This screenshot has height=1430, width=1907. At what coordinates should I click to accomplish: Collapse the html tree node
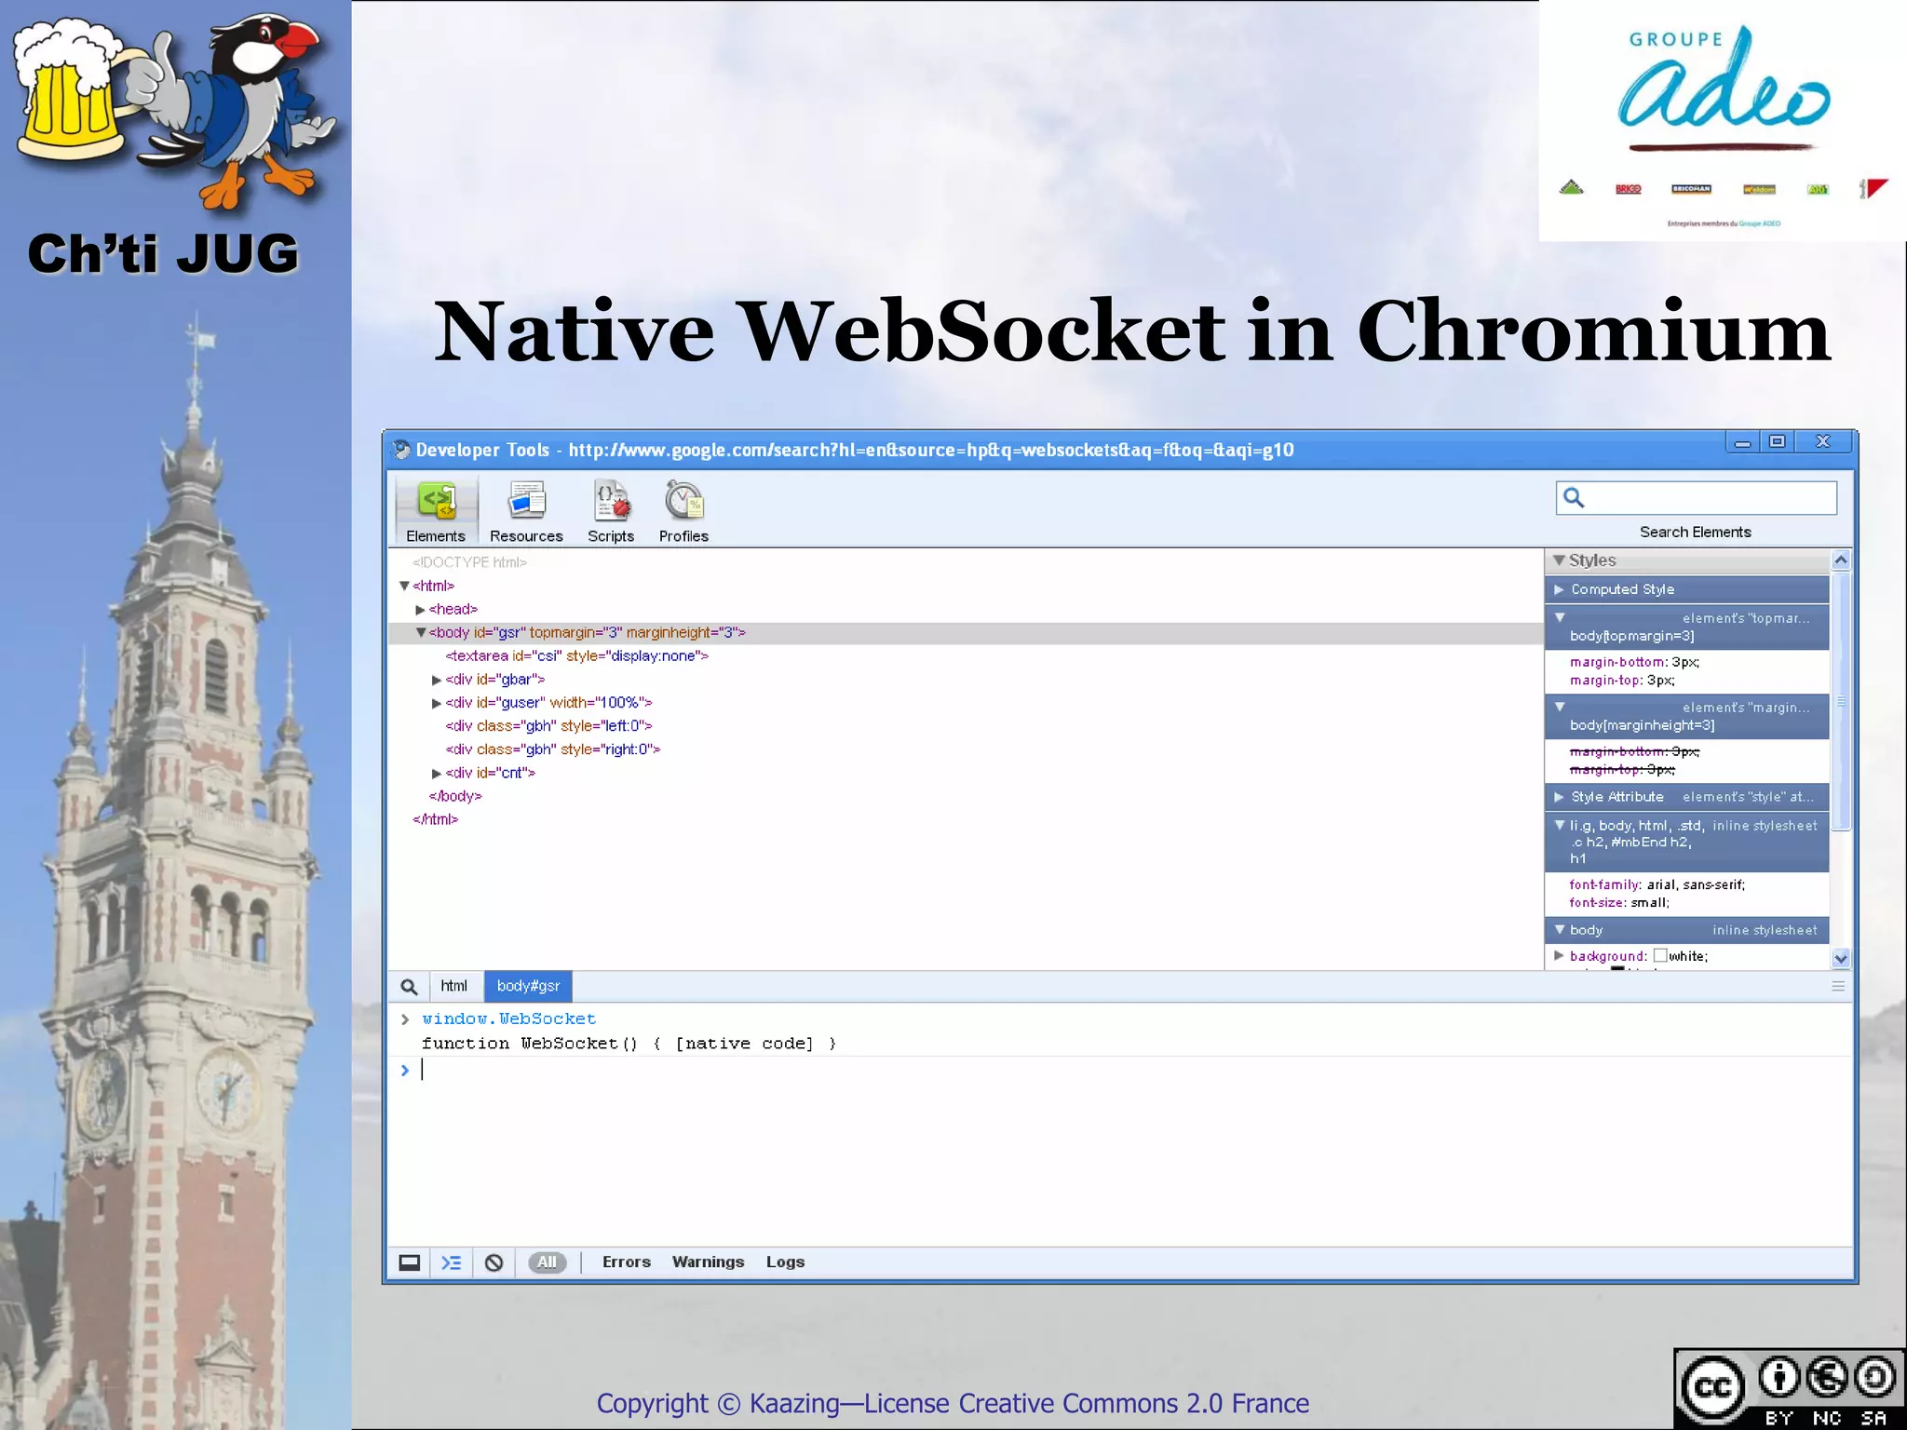(404, 586)
